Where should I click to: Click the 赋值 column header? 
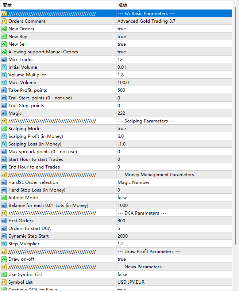(x=174, y=5)
